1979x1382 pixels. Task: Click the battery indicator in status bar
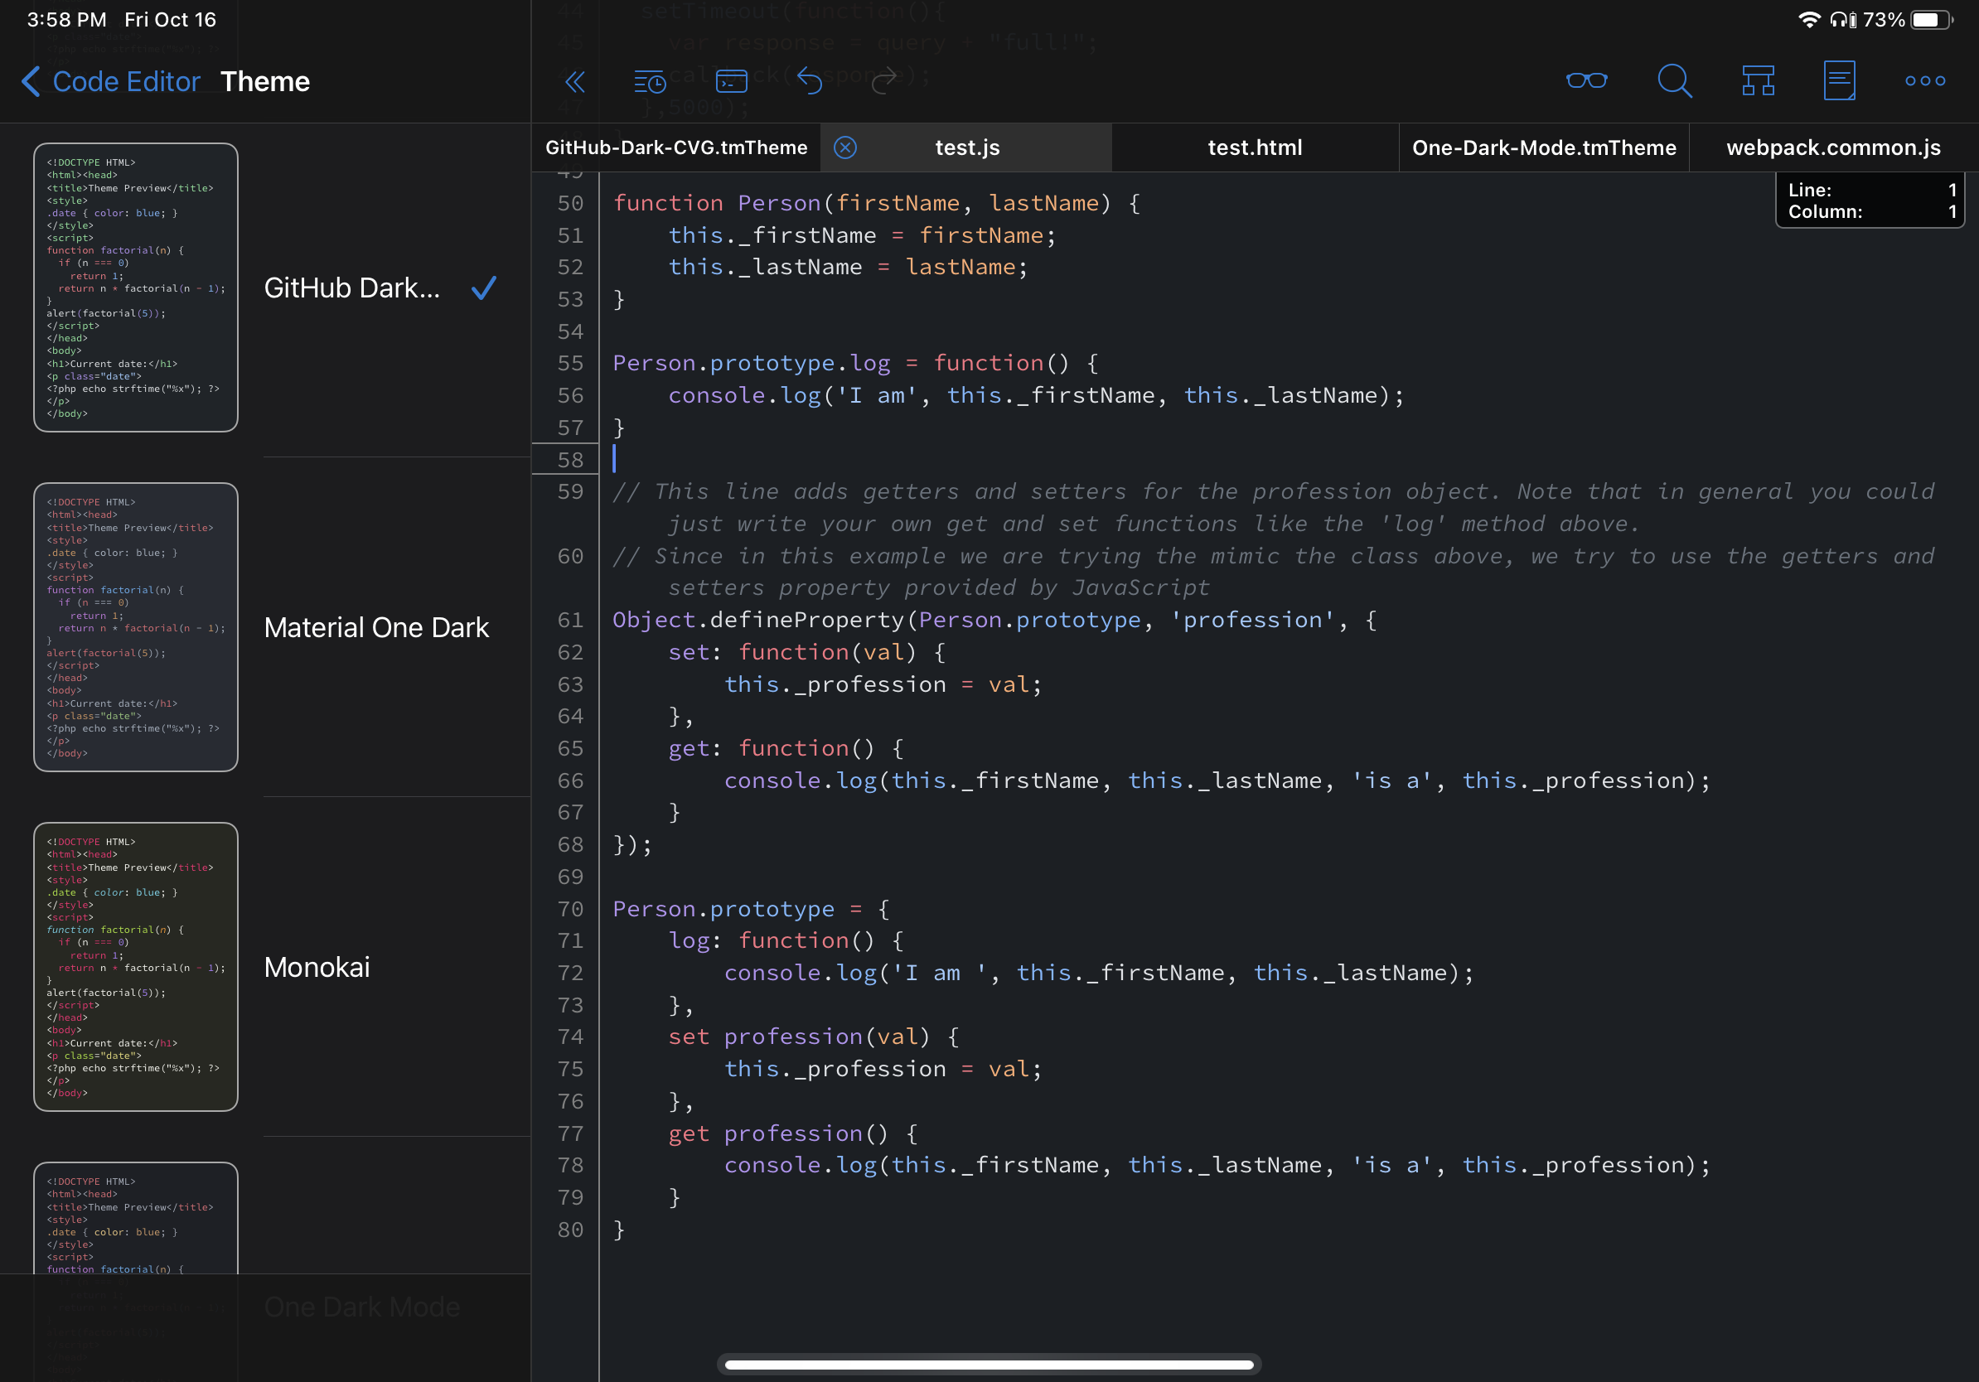click(1932, 20)
